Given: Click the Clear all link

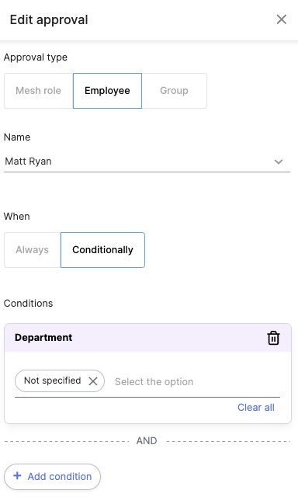Looking at the screenshot, I should coord(256,407).
